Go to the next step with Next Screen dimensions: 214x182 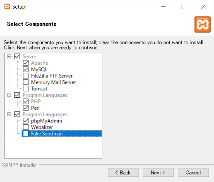[x=158, y=172]
